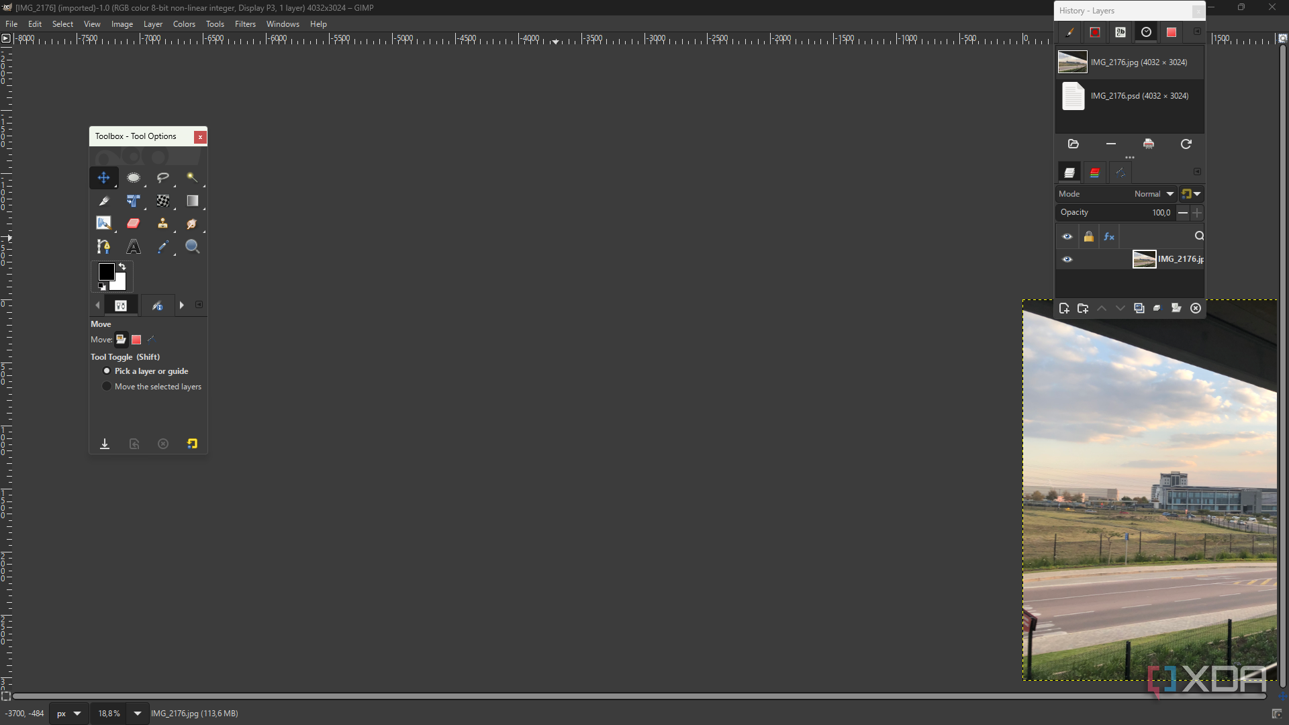This screenshot has height=725, width=1289.
Task: Select the Free Select lasso tool
Action: [x=162, y=178]
